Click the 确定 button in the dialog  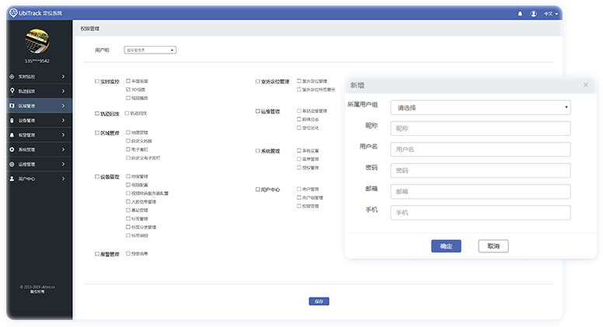pos(446,246)
